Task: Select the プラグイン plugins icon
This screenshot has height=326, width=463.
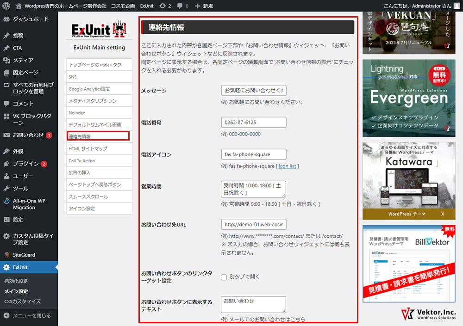Action: click(x=6, y=164)
